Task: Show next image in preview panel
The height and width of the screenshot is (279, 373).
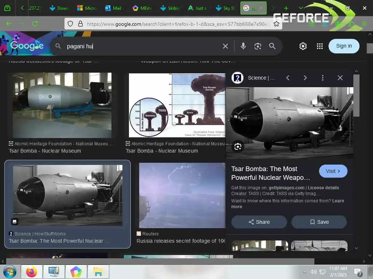Action: [x=305, y=78]
